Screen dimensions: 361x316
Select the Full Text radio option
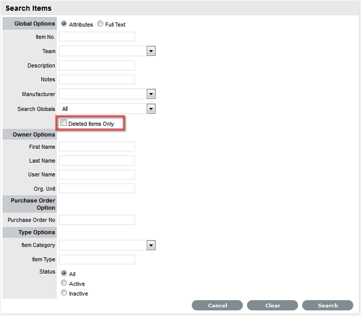100,24
